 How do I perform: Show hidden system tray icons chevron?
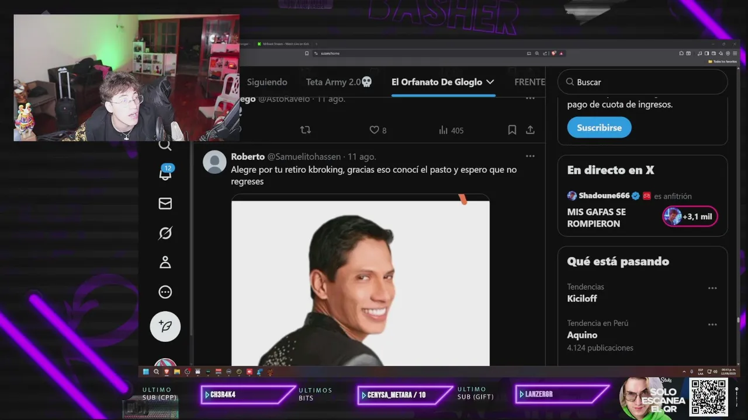point(684,372)
